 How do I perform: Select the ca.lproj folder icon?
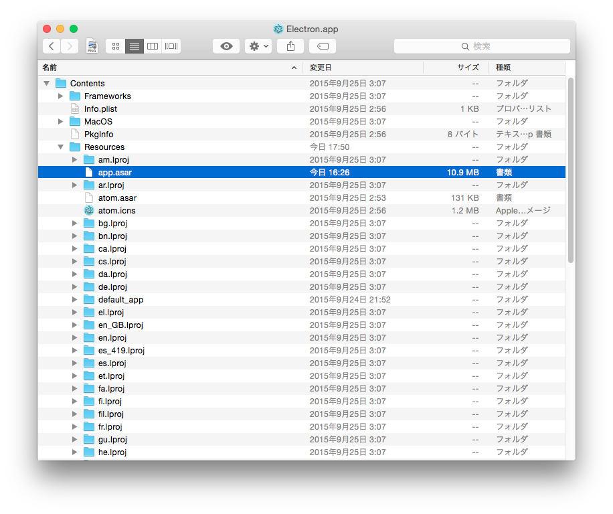(89, 248)
